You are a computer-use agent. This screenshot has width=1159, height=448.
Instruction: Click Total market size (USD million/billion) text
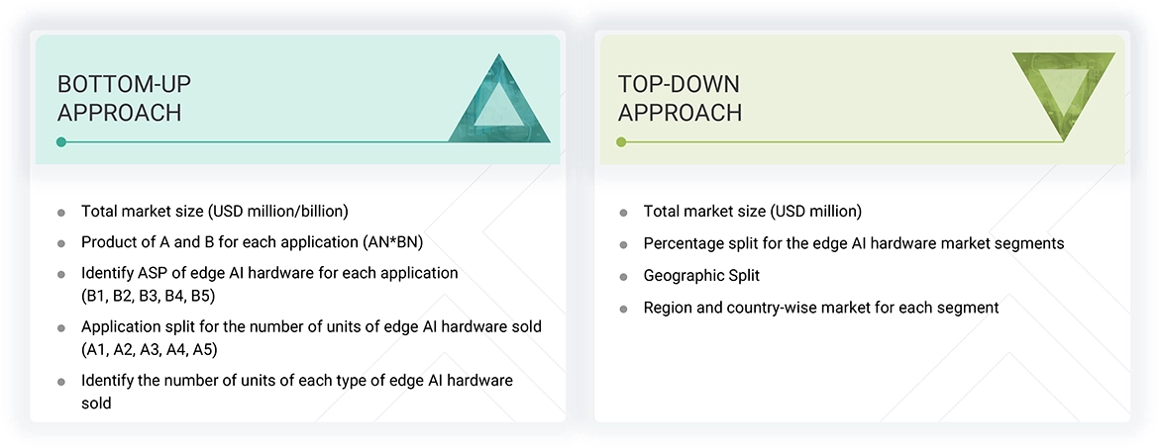coord(214,211)
